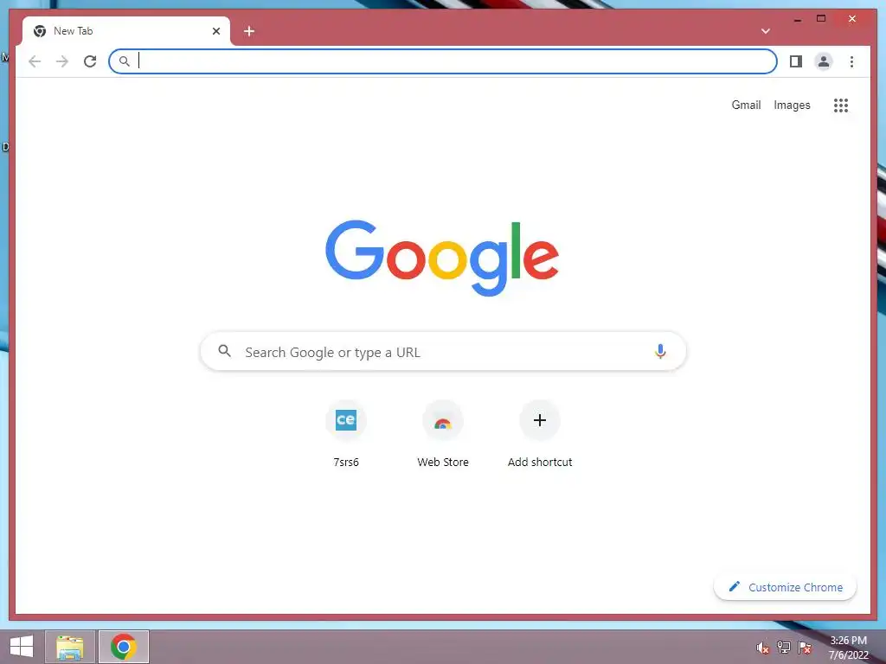Viewport: 886px width, 664px height.
Task: Go back using the back arrow
Action: point(35,61)
